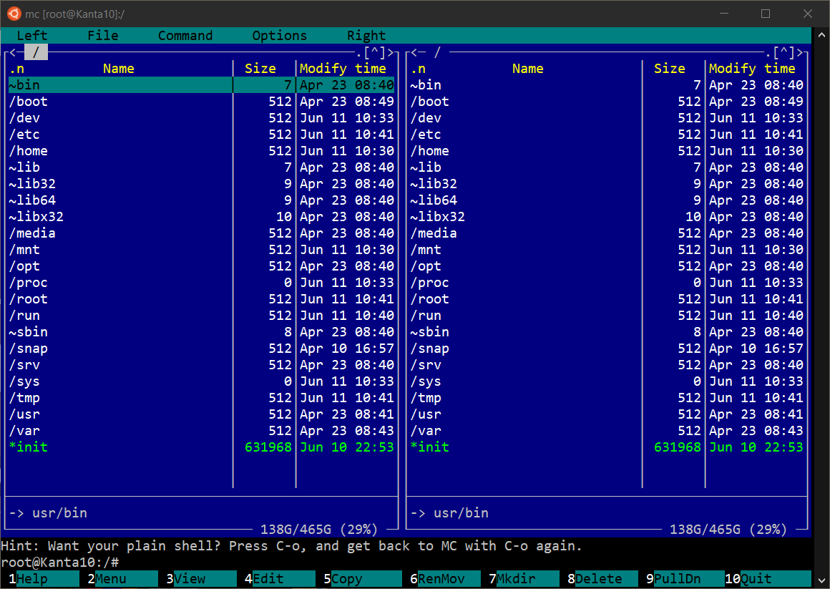Select ~libx32 in the right panel
The height and width of the screenshot is (589, 830).
click(x=607, y=217)
